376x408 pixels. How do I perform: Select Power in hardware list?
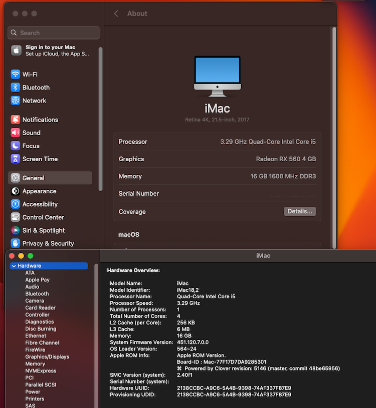click(33, 392)
